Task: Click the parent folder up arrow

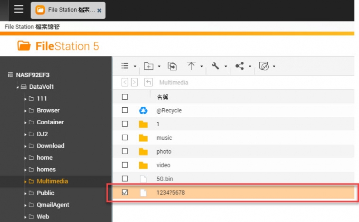Action: [x=149, y=82]
